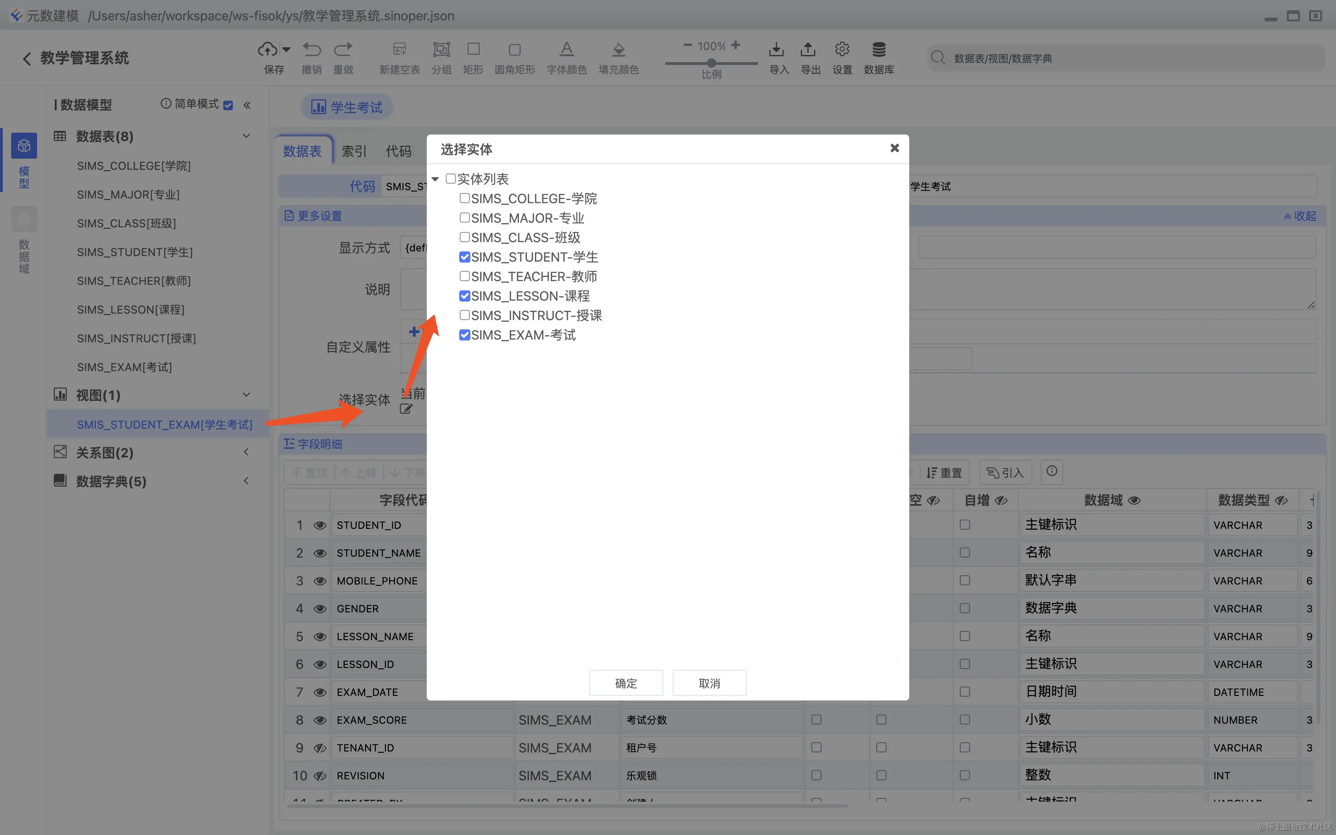
Task: Toggle the 简单模式 checkbox
Action: click(228, 105)
